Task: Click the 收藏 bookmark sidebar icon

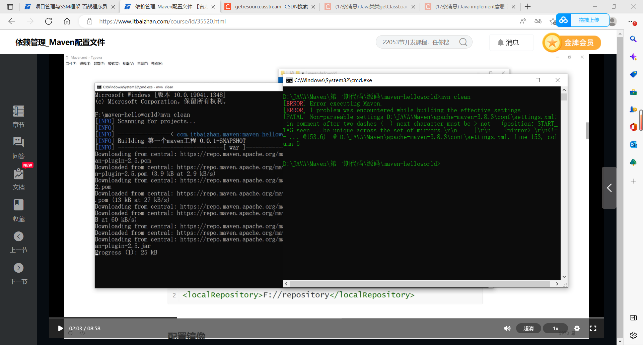Action: pos(18,211)
